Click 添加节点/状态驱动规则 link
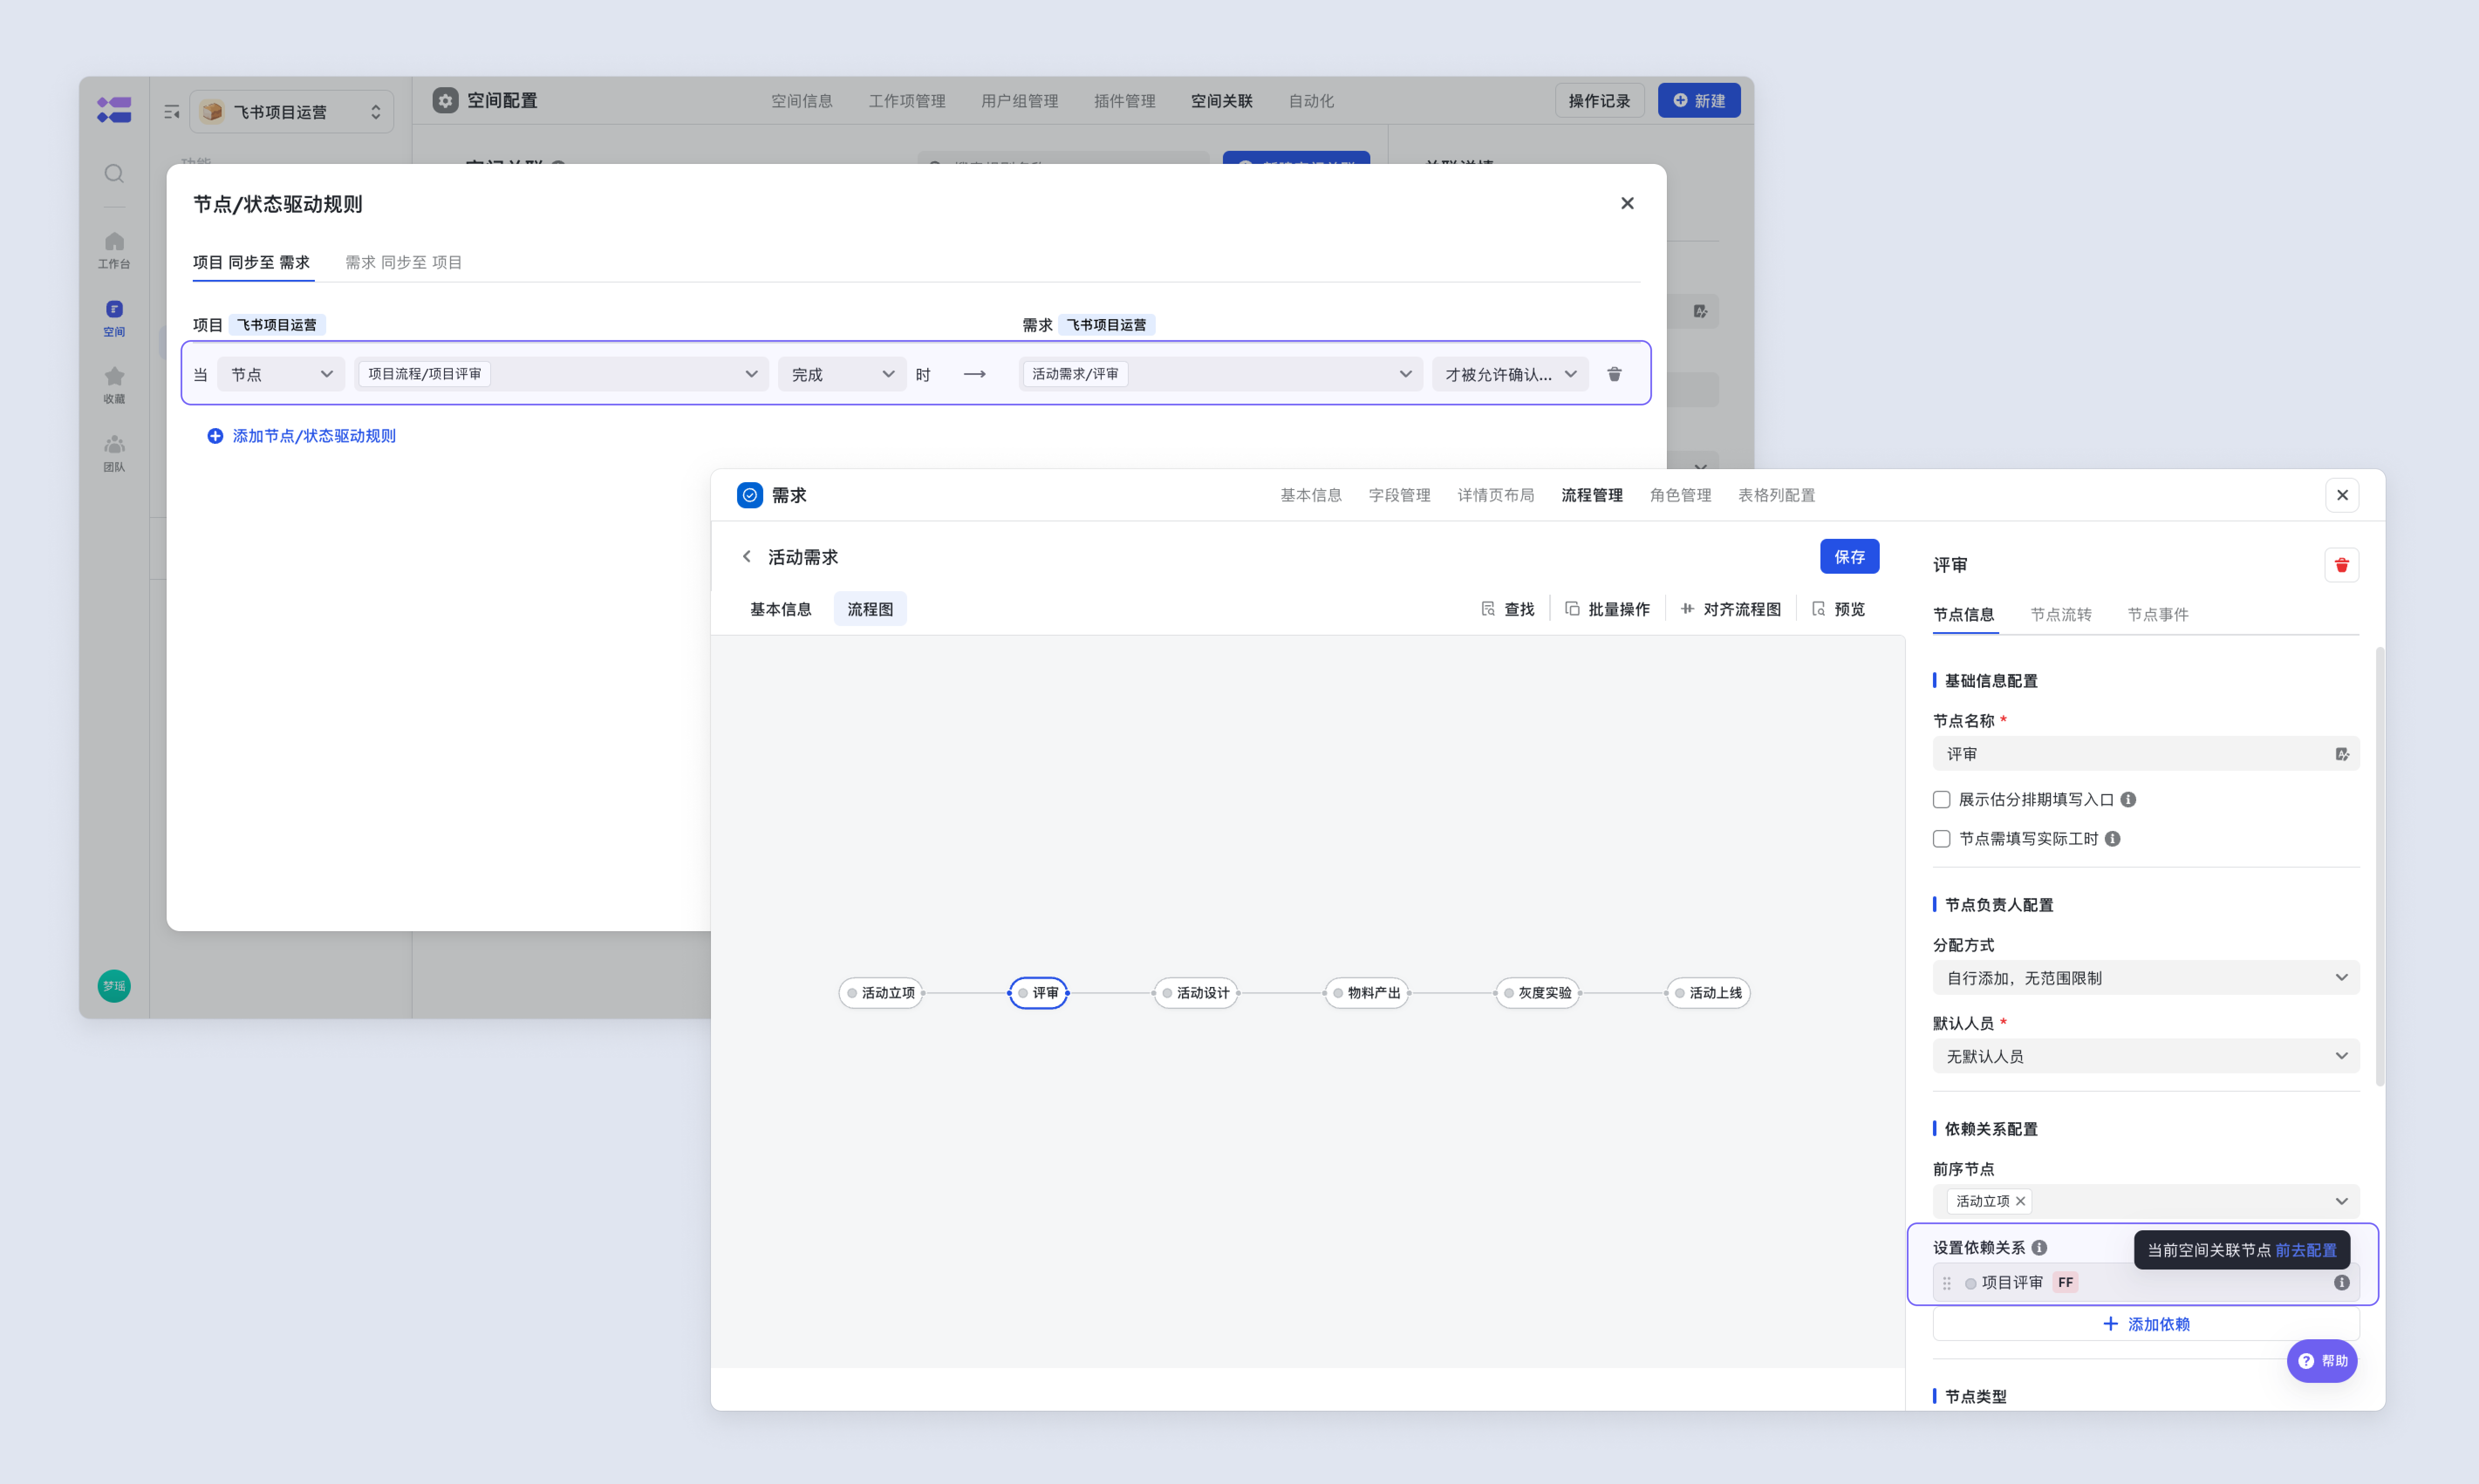The image size is (2479, 1484). point(314,436)
